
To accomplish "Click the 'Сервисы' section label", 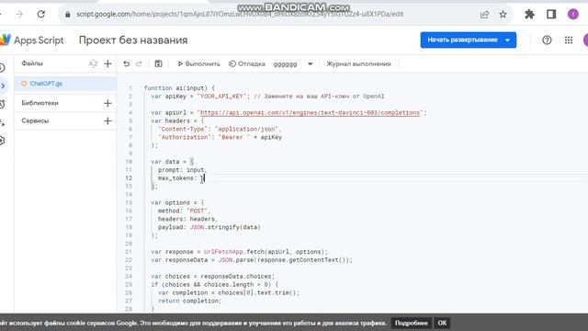I will 35,120.
